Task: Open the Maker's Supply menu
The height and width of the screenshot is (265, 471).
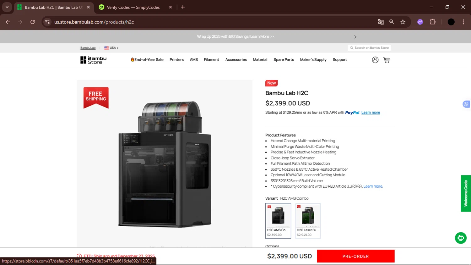Action: 313,60
